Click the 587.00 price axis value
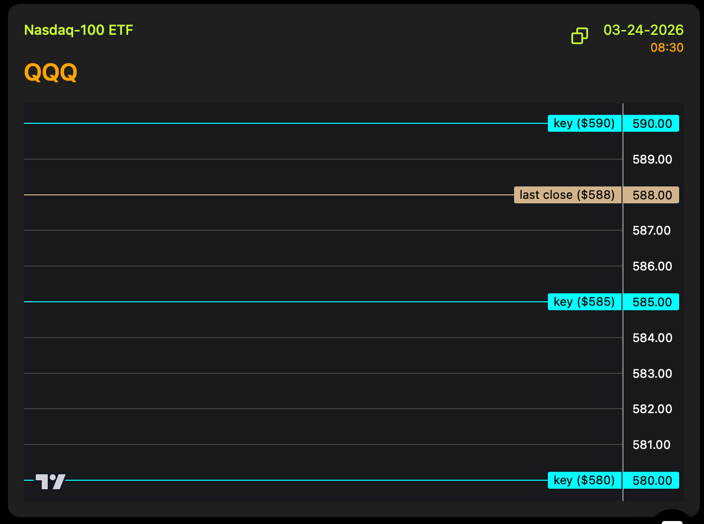704x524 pixels. (652, 231)
